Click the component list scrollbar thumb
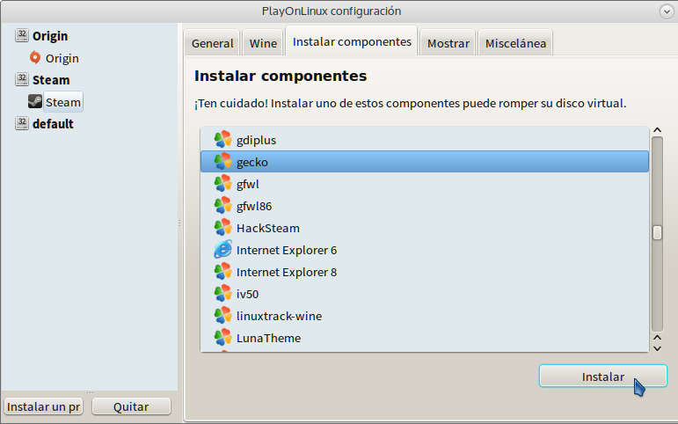 click(656, 233)
